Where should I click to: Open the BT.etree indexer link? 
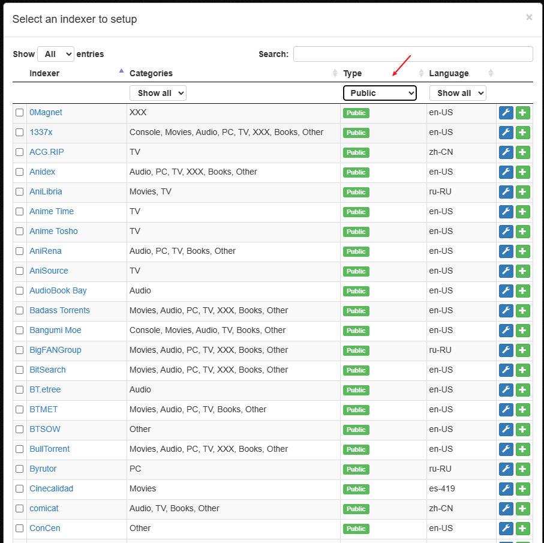(x=45, y=389)
